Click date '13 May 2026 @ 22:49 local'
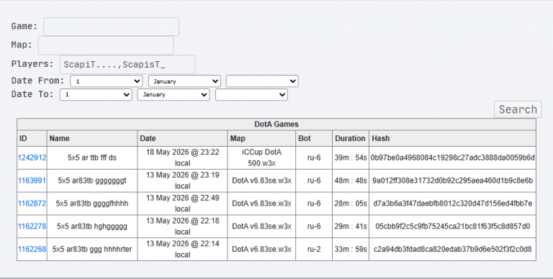This screenshot has width=553, height=279. tap(183, 203)
